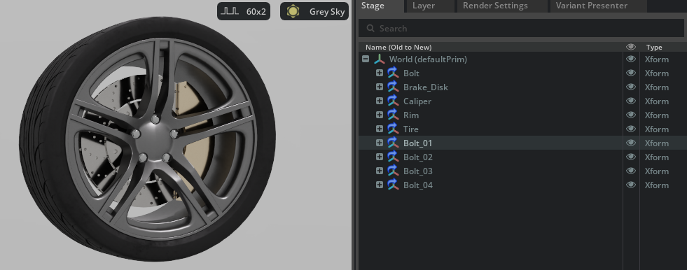Sort by Name (Old to New) header
The image size is (687, 270).
pos(398,48)
